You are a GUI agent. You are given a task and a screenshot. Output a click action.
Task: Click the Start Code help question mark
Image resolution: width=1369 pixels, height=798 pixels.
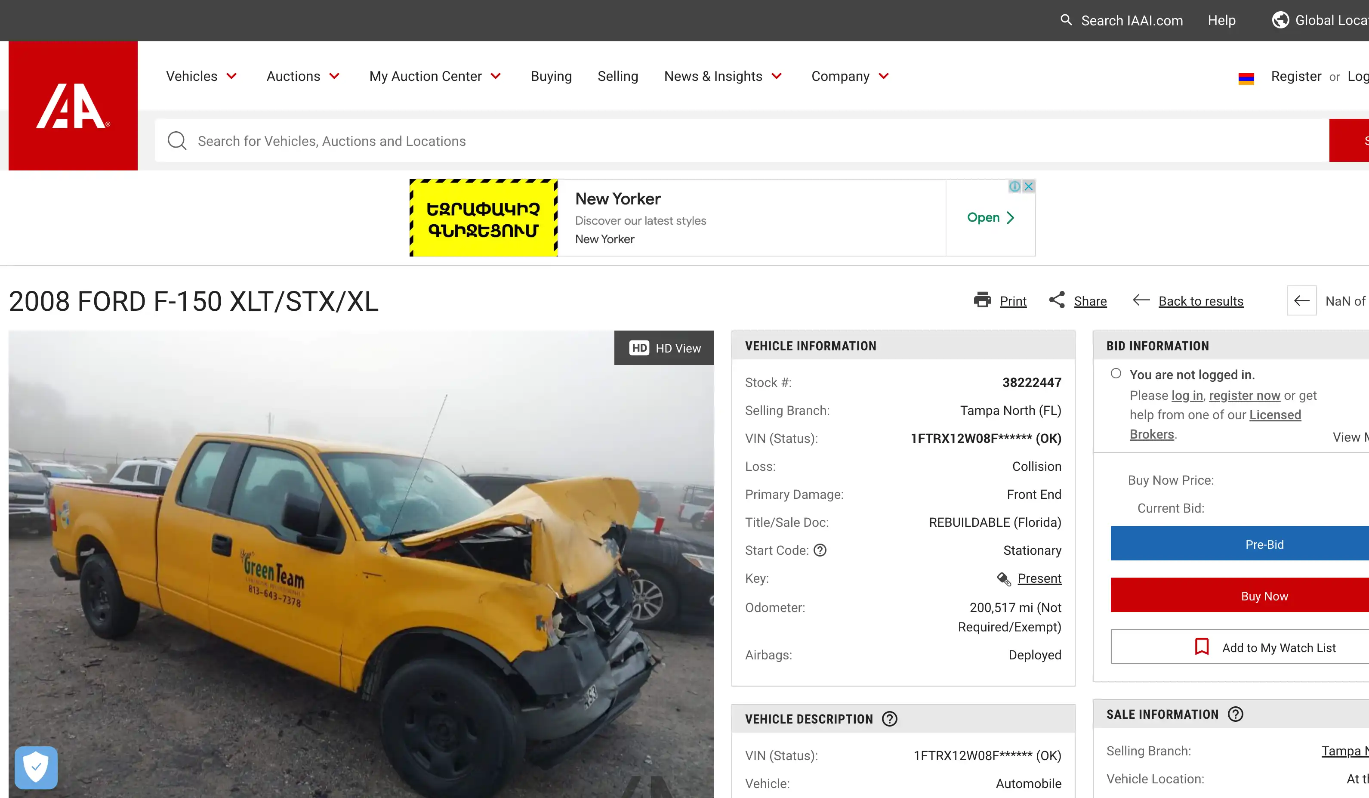click(820, 550)
